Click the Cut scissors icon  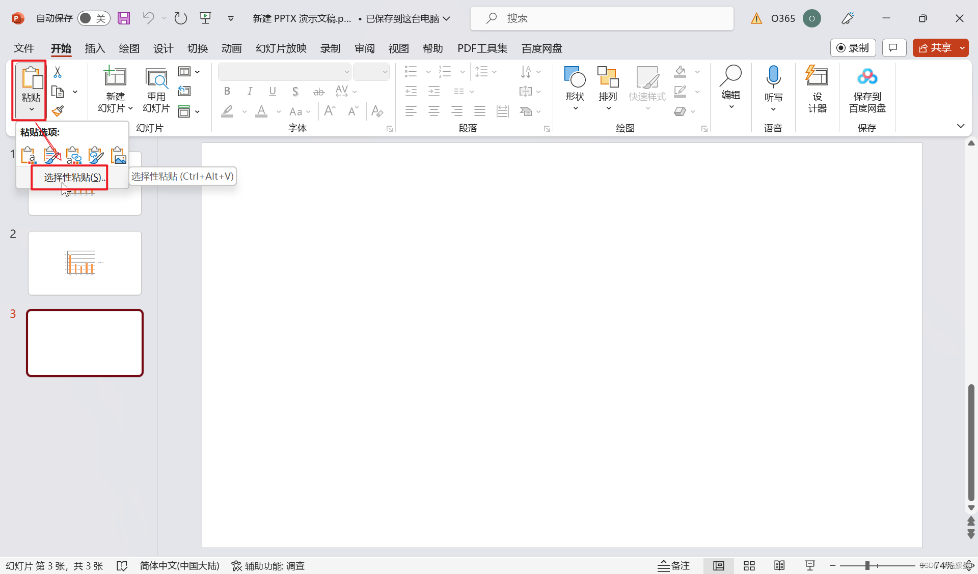58,72
